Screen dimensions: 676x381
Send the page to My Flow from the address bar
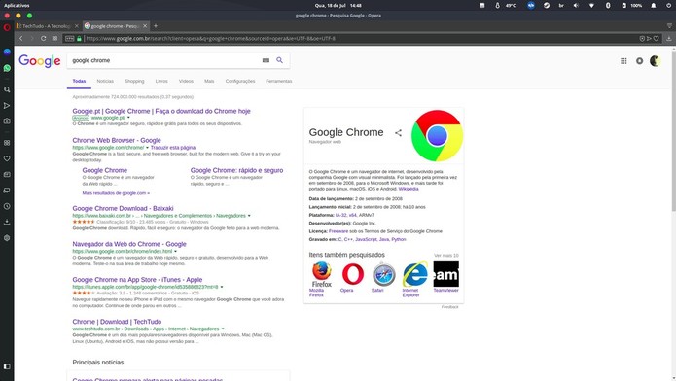pos(649,38)
